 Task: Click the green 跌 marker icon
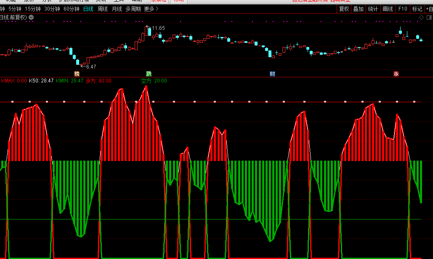[148, 74]
